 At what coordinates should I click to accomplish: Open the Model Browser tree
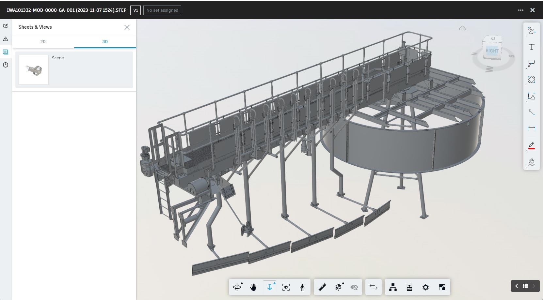[393, 287]
